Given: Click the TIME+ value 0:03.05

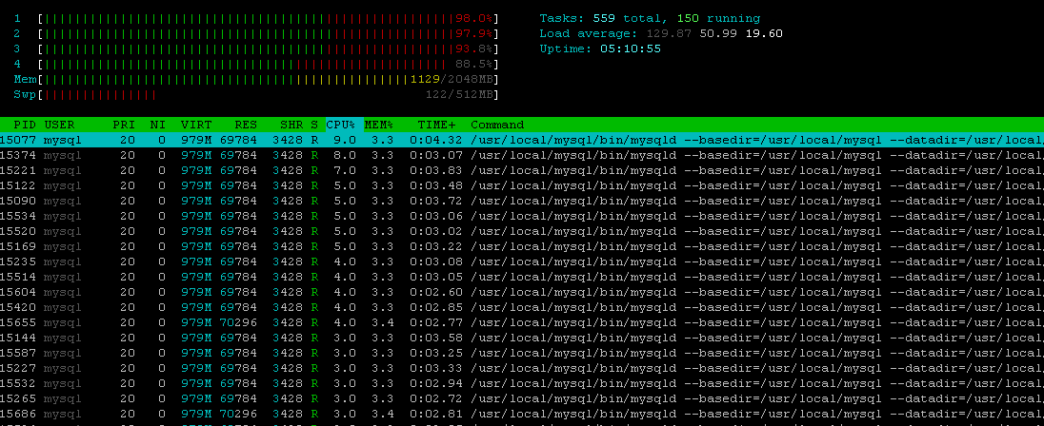Looking at the screenshot, I should pyautogui.click(x=436, y=278).
